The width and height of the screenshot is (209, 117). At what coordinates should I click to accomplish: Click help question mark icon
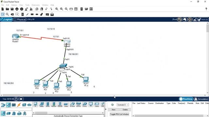(x=206, y=9)
